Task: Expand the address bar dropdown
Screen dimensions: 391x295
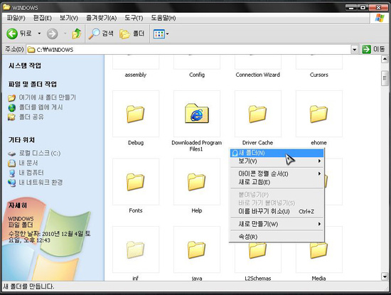Action: pos(354,49)
